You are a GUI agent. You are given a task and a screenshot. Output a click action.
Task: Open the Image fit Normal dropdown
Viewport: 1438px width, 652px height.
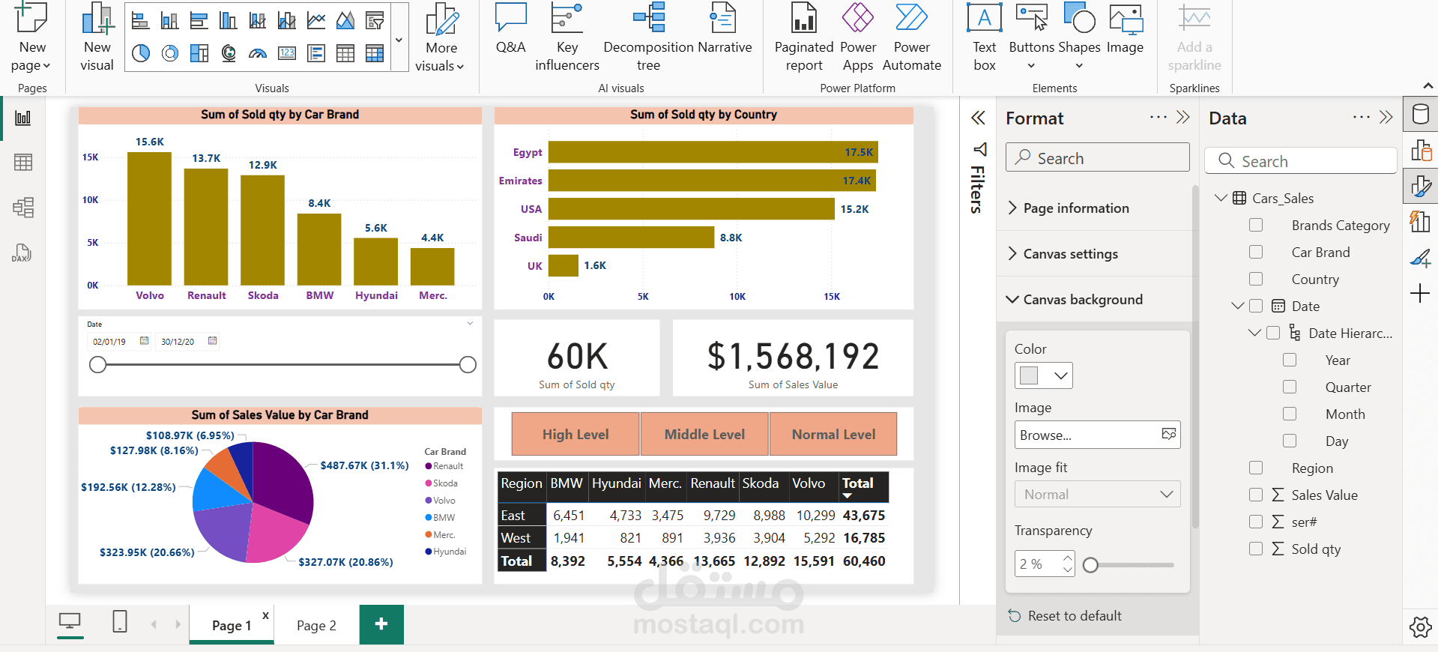(1097, 495)
